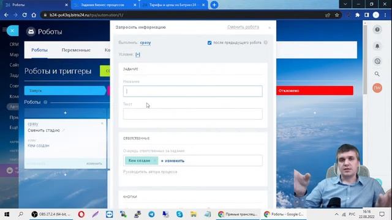
Task: Close the Запросить информацию dialog
Action: pos(269,28)
